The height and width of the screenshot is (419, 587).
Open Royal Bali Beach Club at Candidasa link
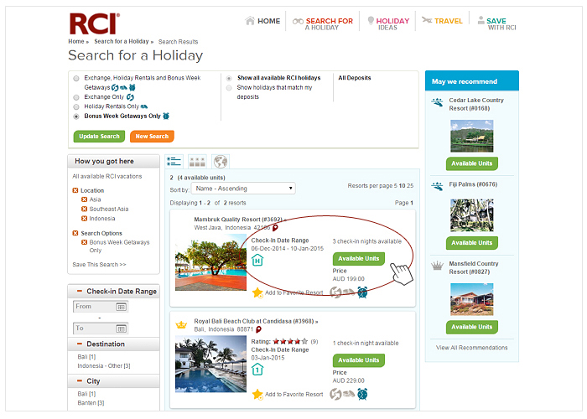pos(256,321)
